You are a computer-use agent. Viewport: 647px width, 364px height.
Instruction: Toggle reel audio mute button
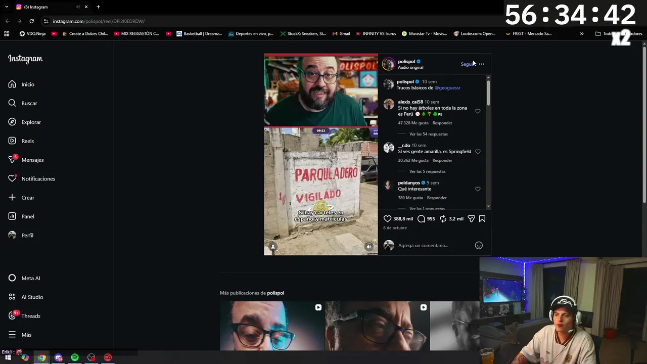pos(369,247)
